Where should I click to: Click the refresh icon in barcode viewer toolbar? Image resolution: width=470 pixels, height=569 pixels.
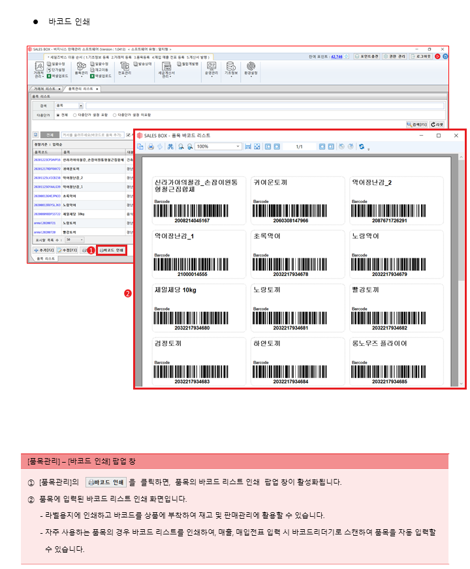[x=362, y=147]
